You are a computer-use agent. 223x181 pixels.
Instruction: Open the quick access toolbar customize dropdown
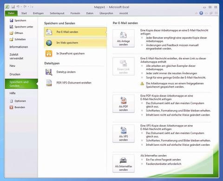click(32, 7)
